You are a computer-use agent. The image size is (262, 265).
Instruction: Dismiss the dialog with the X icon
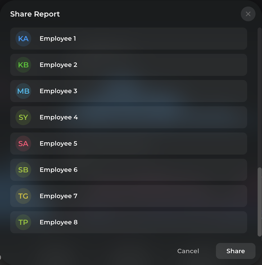(x=248, y=14)
